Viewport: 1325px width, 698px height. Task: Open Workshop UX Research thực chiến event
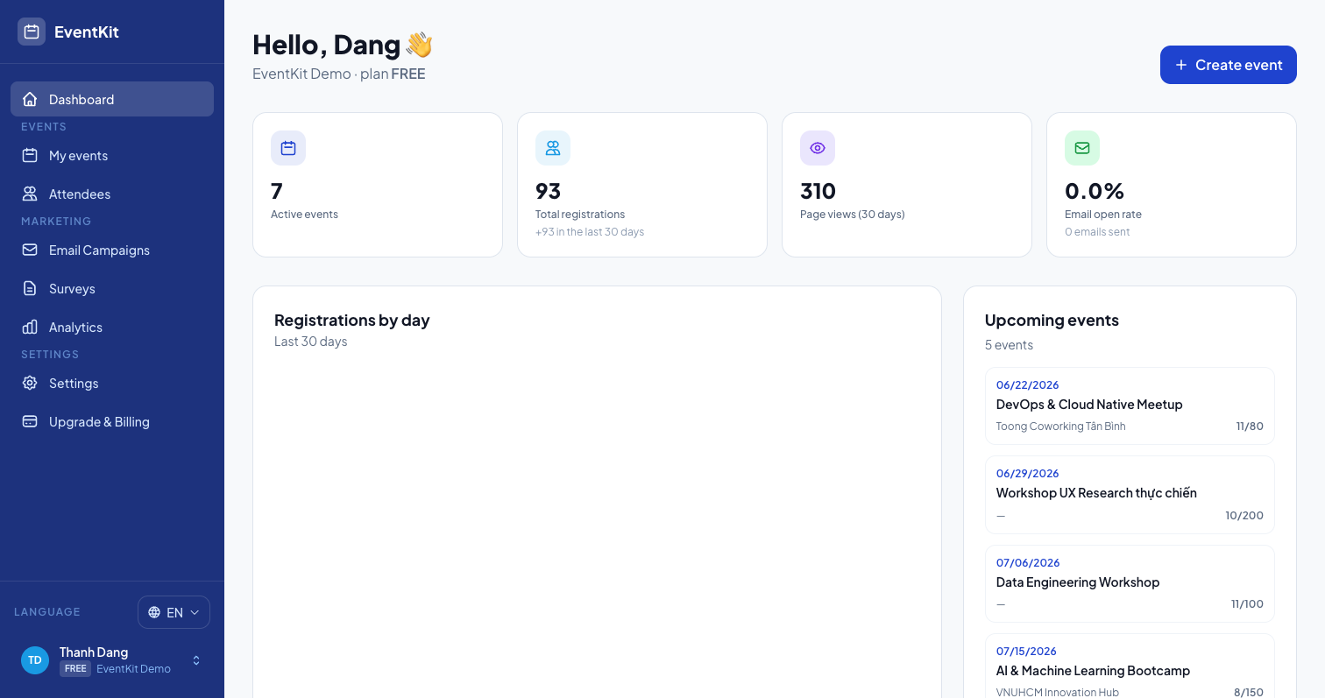1130,495
